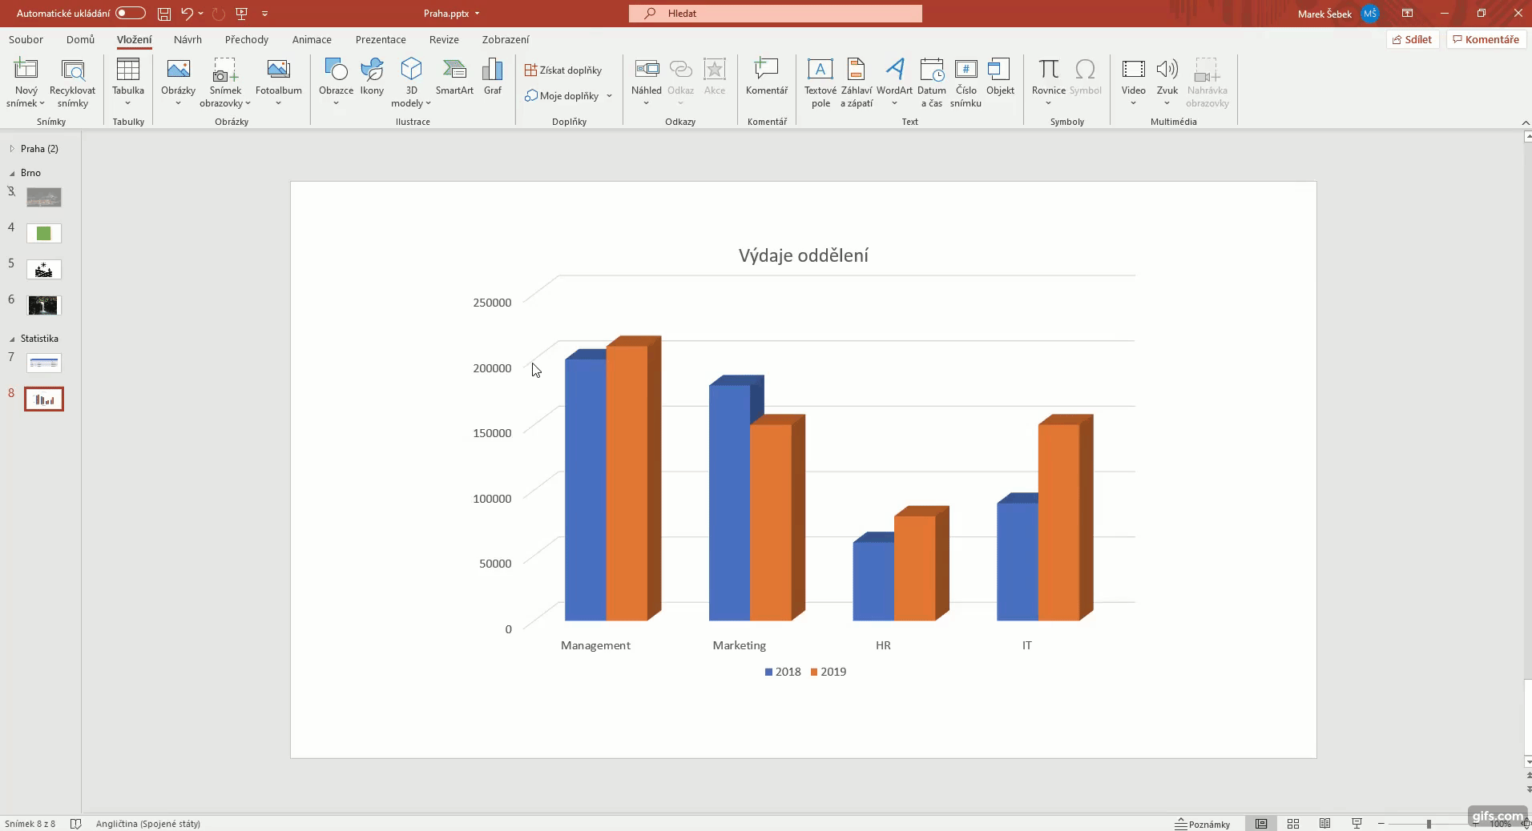The width and height of the screenshot is (1532, 831).
Task: Insert a chart with the Graf icon
Action: coord(492,78)
